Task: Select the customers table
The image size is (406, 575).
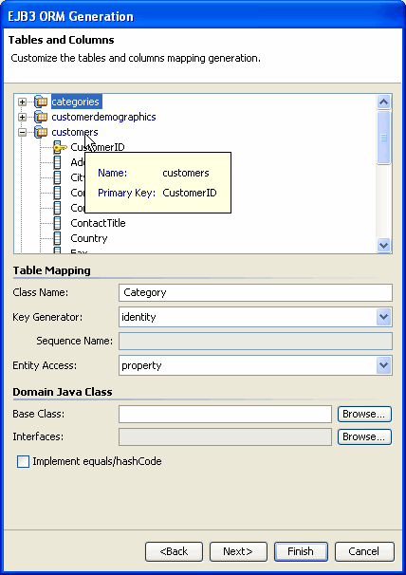Action: (x=75, y=132)
